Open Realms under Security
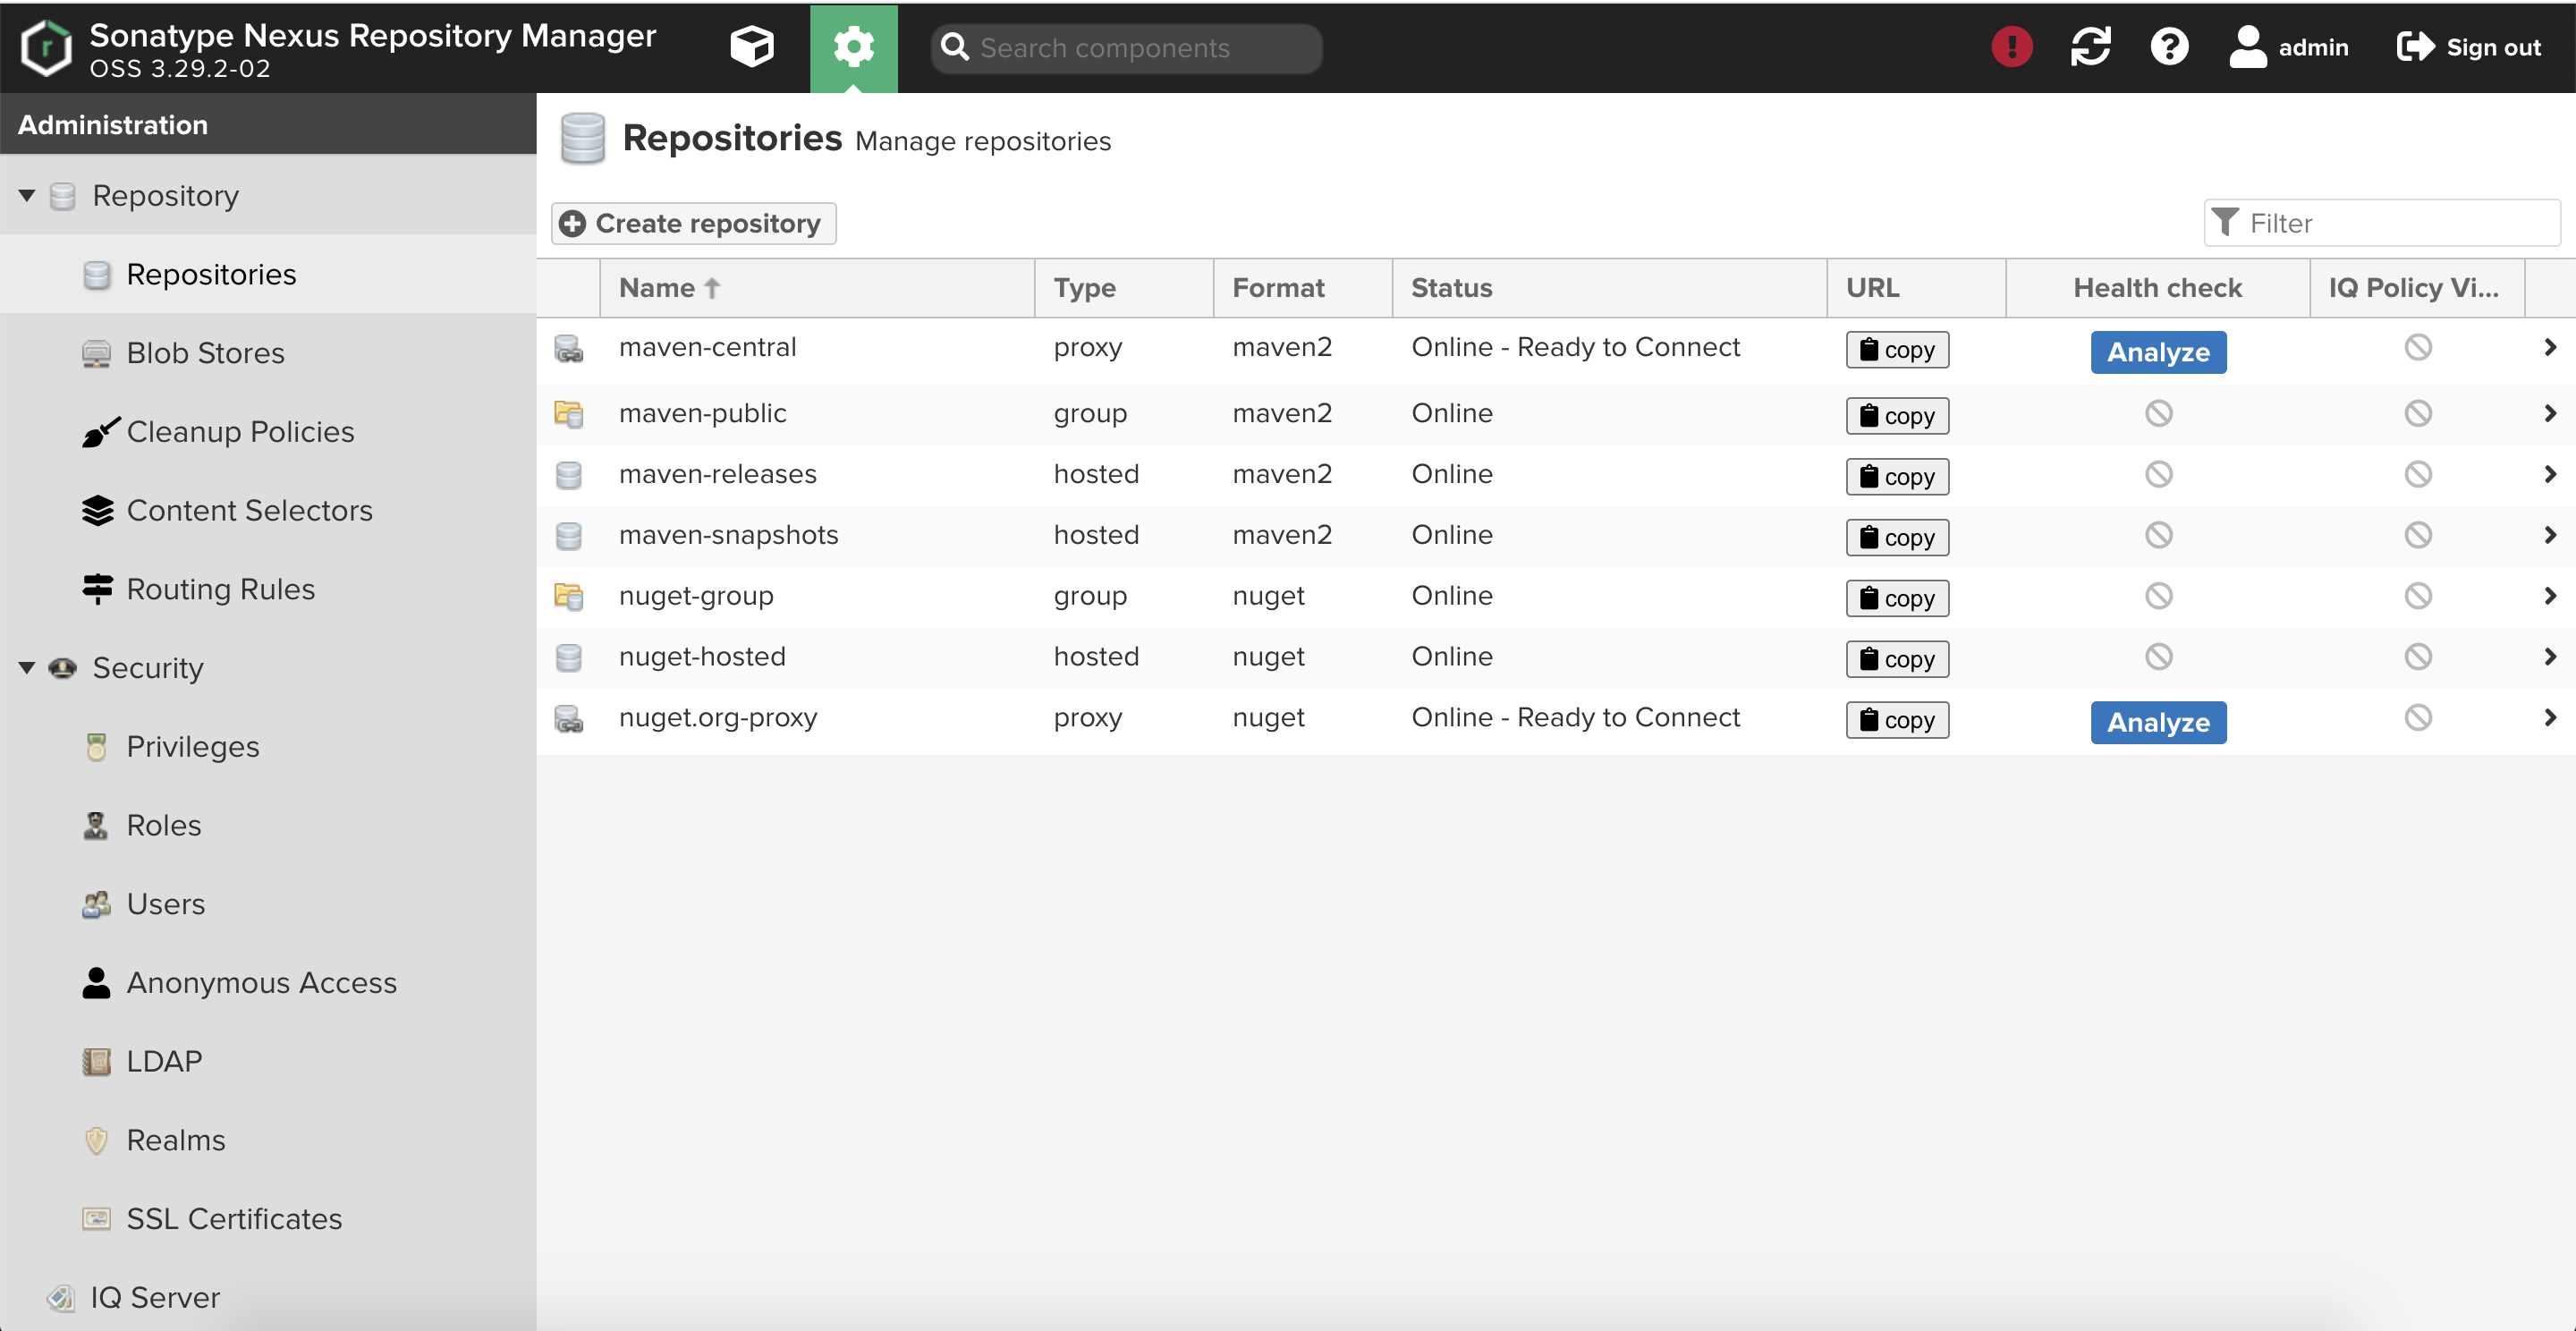Viewport: 2576px width, 1331px height. click(x=175, y=1139)
